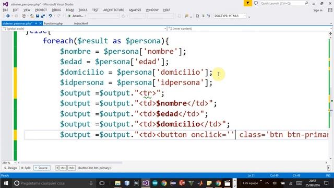
Task: Switch to the Functions.php tab
Action: coord(53,23)
